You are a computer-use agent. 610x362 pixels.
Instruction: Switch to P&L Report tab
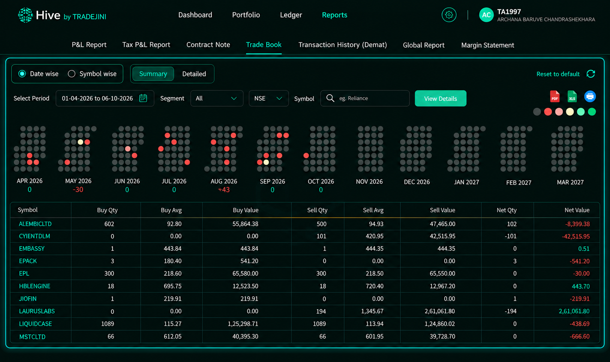[89, 45]
